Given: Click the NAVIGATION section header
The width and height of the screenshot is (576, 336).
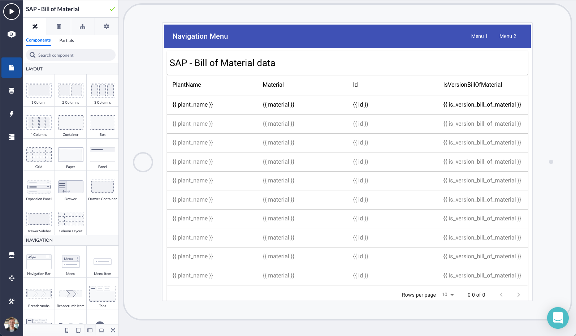Looking at the screenshot, I should click(39, 240).
